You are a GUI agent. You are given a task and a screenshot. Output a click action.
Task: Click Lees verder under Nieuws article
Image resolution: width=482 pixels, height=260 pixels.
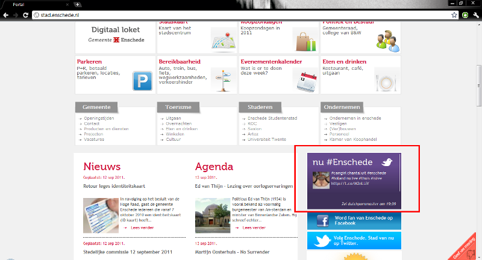tap(143, 228)
